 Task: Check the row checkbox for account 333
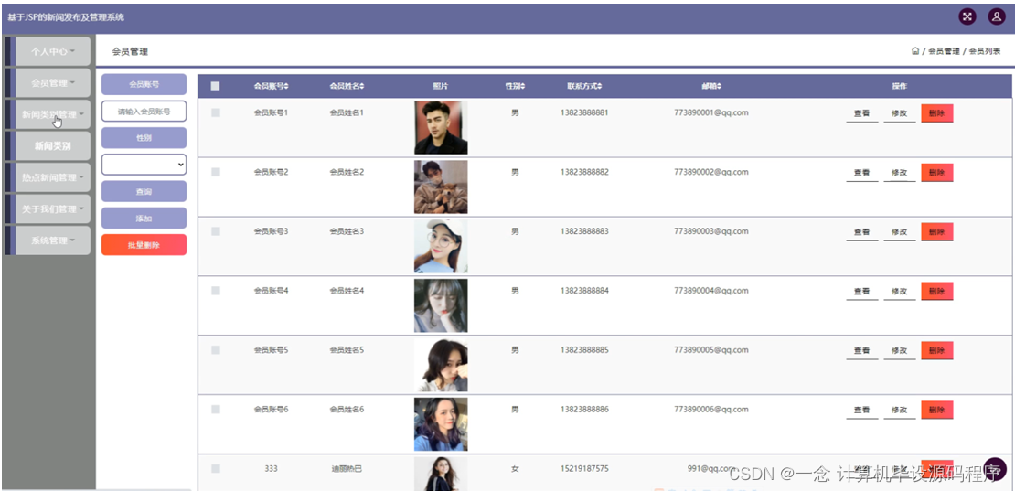tap(216, 468)
